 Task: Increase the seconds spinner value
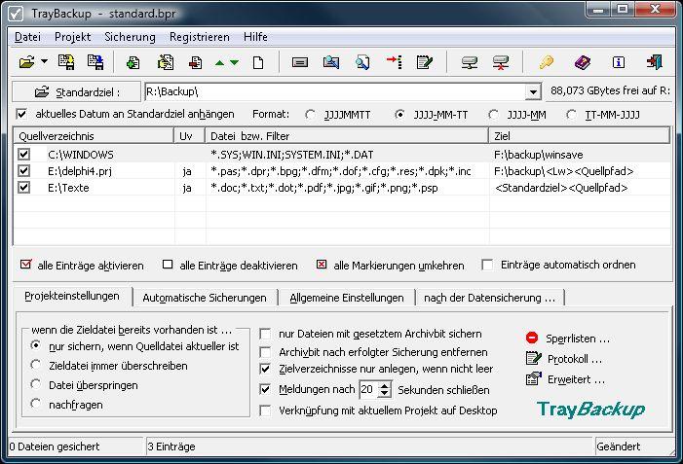pyautogui.click(x=385, y=384)
